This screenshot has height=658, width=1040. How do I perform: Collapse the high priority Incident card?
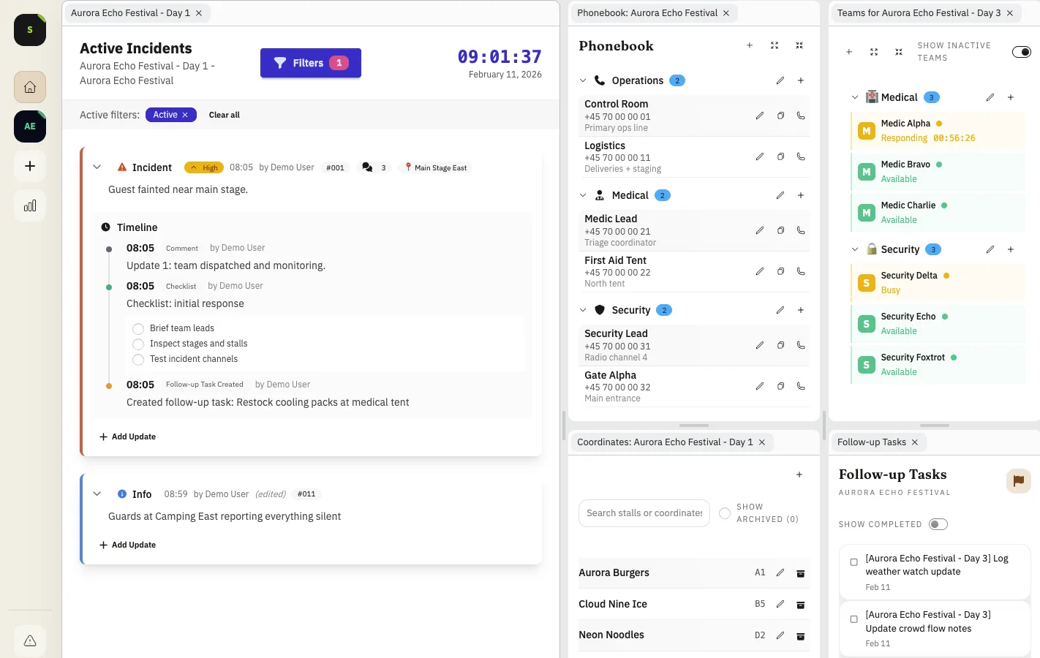tap(97, 167)
